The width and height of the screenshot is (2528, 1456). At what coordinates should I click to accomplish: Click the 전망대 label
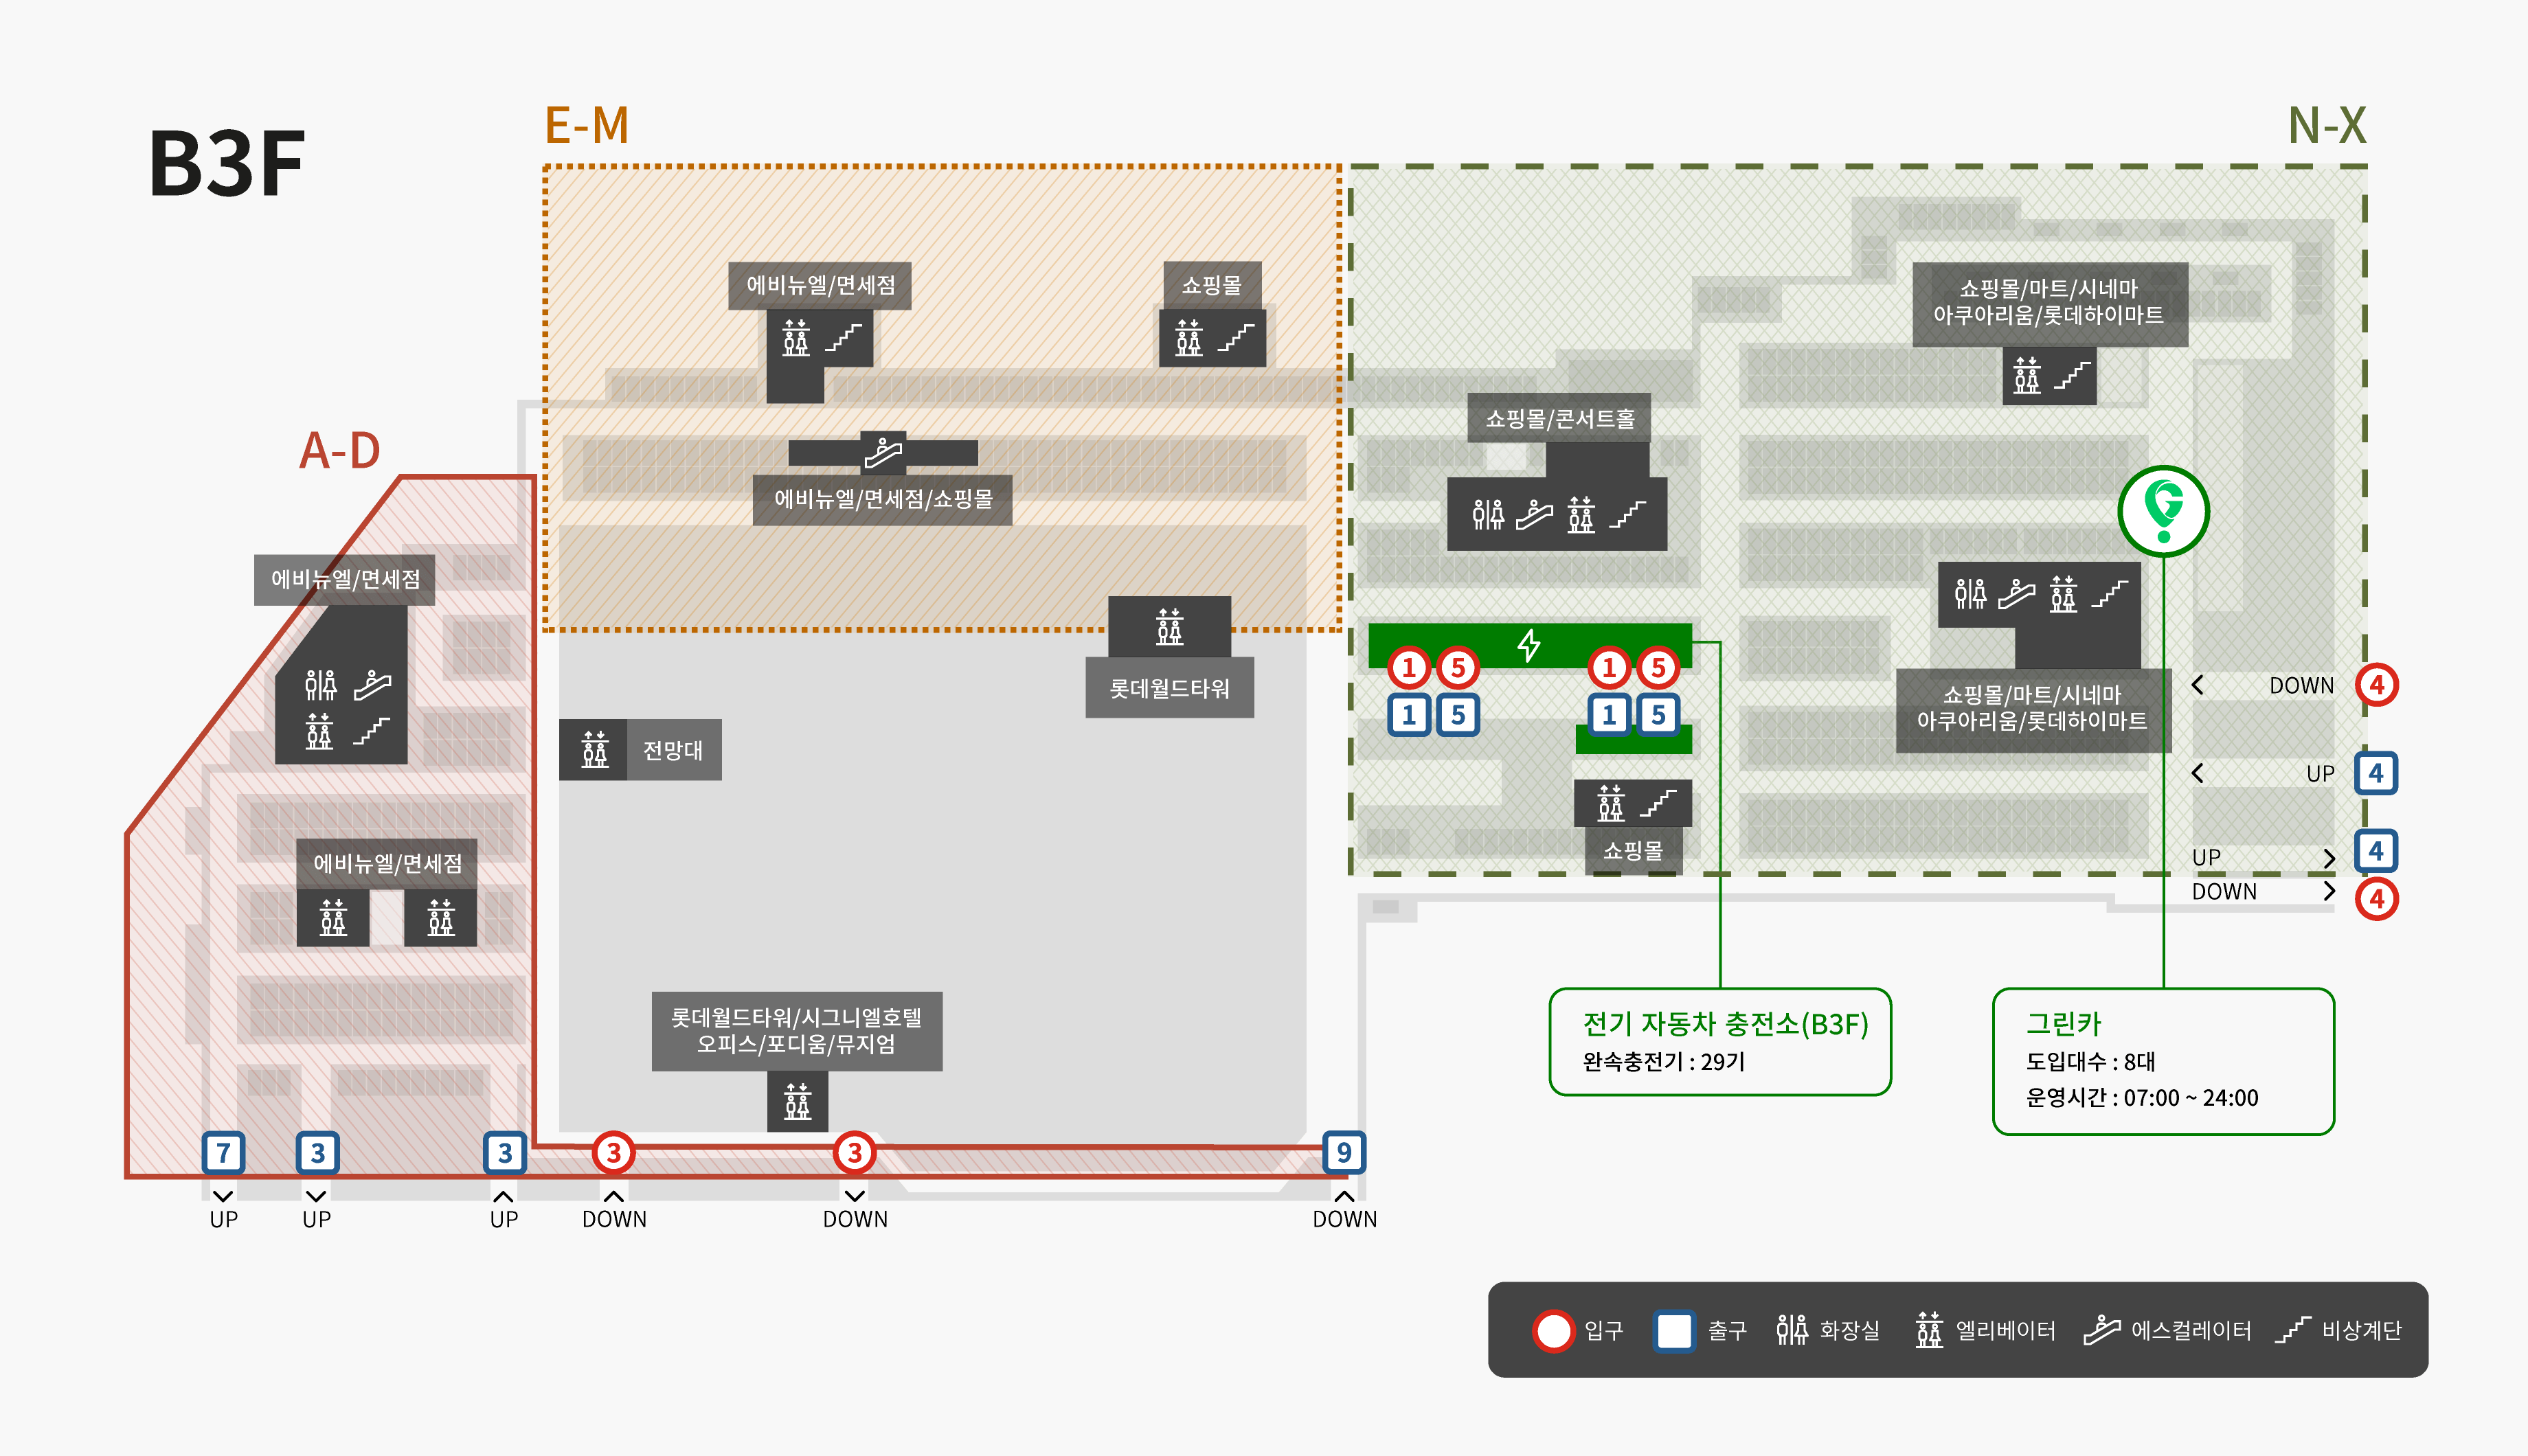(x=672, y=750)
